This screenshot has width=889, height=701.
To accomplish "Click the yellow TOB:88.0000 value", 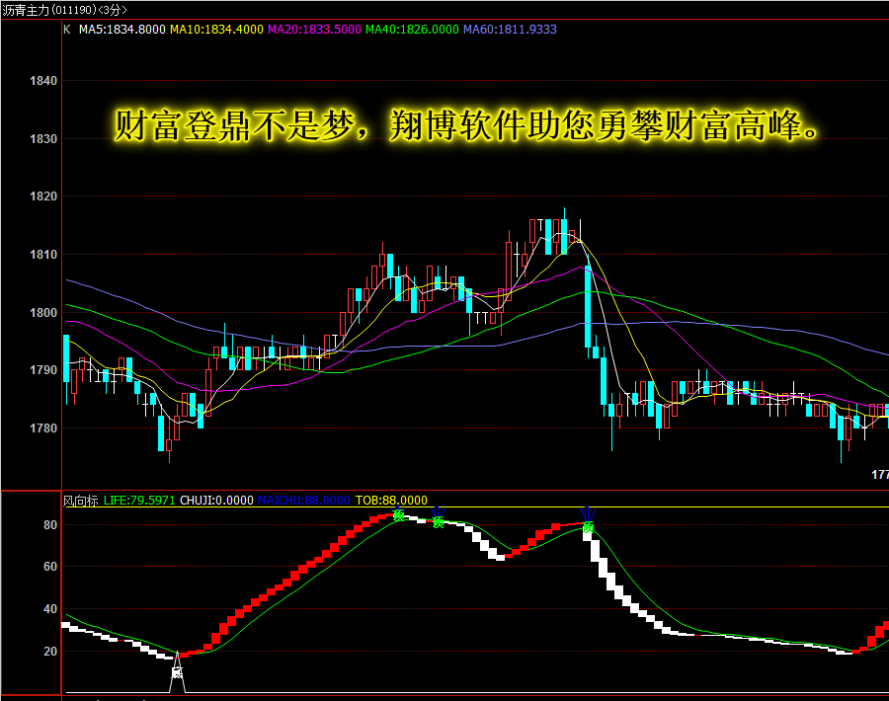I will tap(391, 501).
